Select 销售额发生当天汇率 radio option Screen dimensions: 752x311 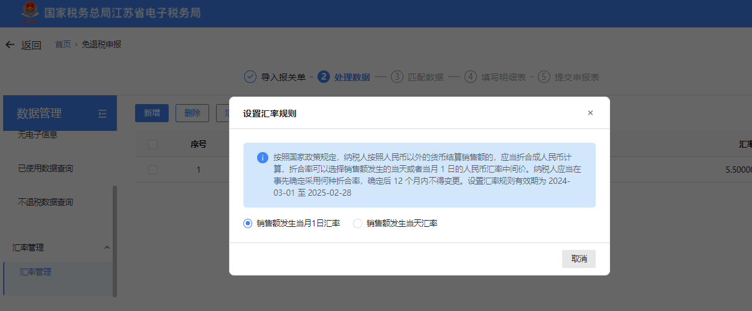coord(357,223)
